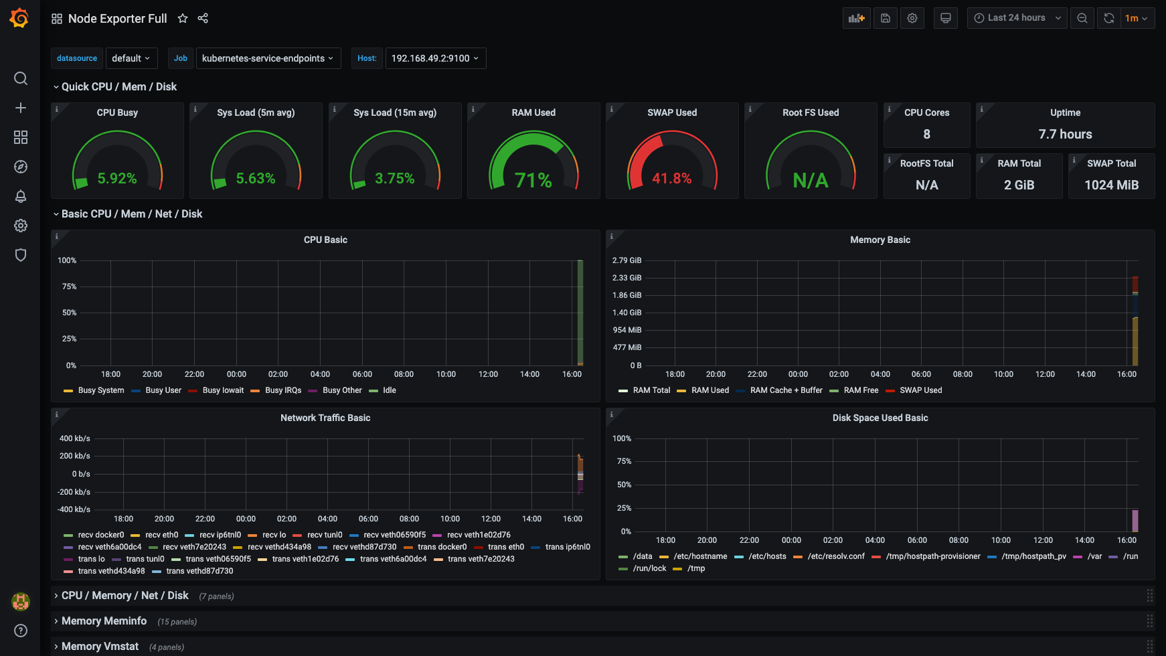Open the Alerting bell icon
This screenshot has height=656, width=1166.
click(21, 196)
